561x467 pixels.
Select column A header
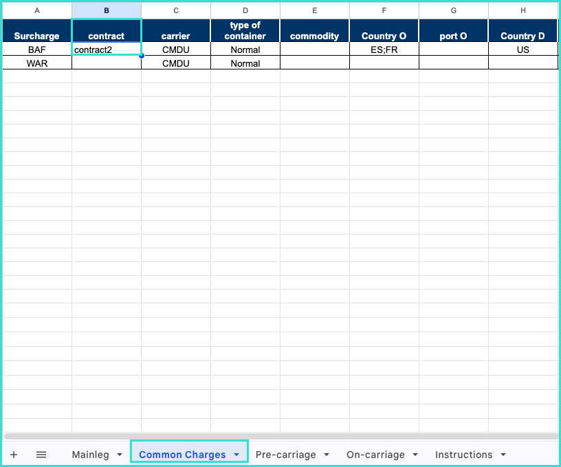click(37, 10)
